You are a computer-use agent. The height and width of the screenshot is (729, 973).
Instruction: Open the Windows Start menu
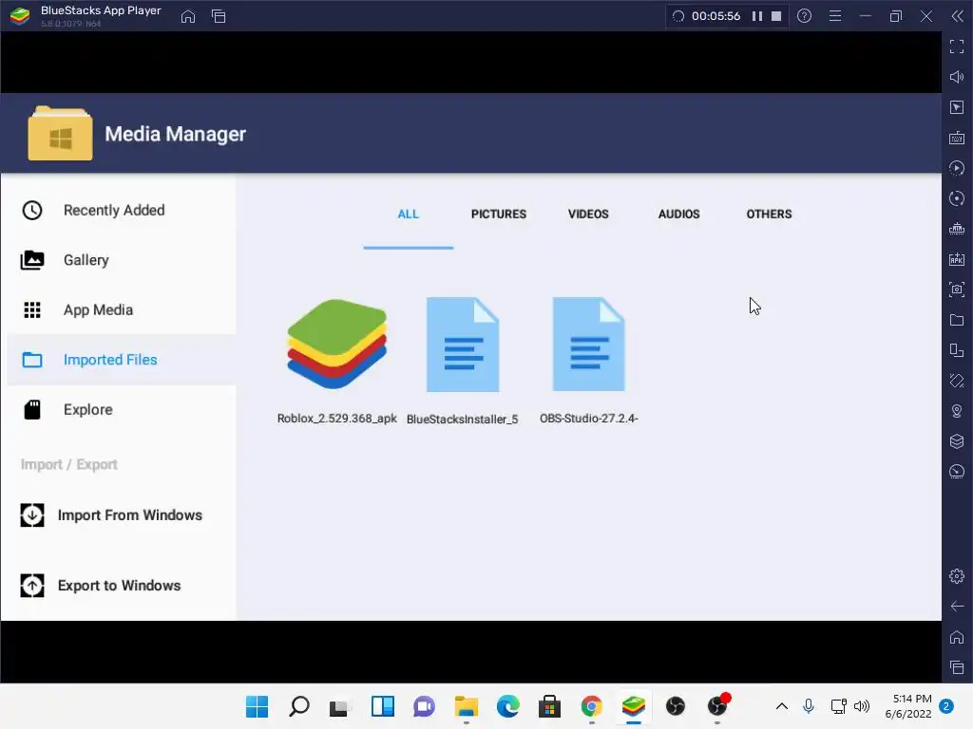pyautogui.click(x=257, y=706)
